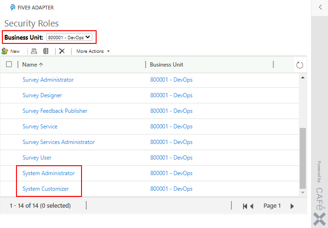Image resolution: width=328 pixels, height=228 pixels.
Task: Open the Business Unit dropdown
Action: pyautogui.click(x=69, y=37)
